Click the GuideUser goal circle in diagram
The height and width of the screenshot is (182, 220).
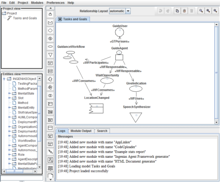(119, 32)
